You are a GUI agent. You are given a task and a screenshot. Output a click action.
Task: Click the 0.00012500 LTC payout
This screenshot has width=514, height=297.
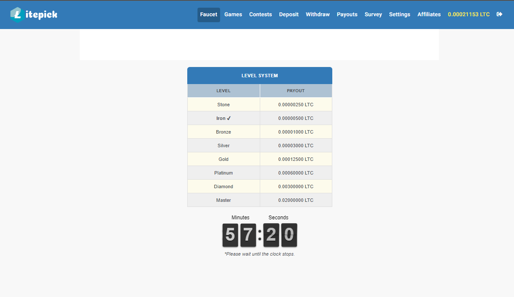[296, 159]
